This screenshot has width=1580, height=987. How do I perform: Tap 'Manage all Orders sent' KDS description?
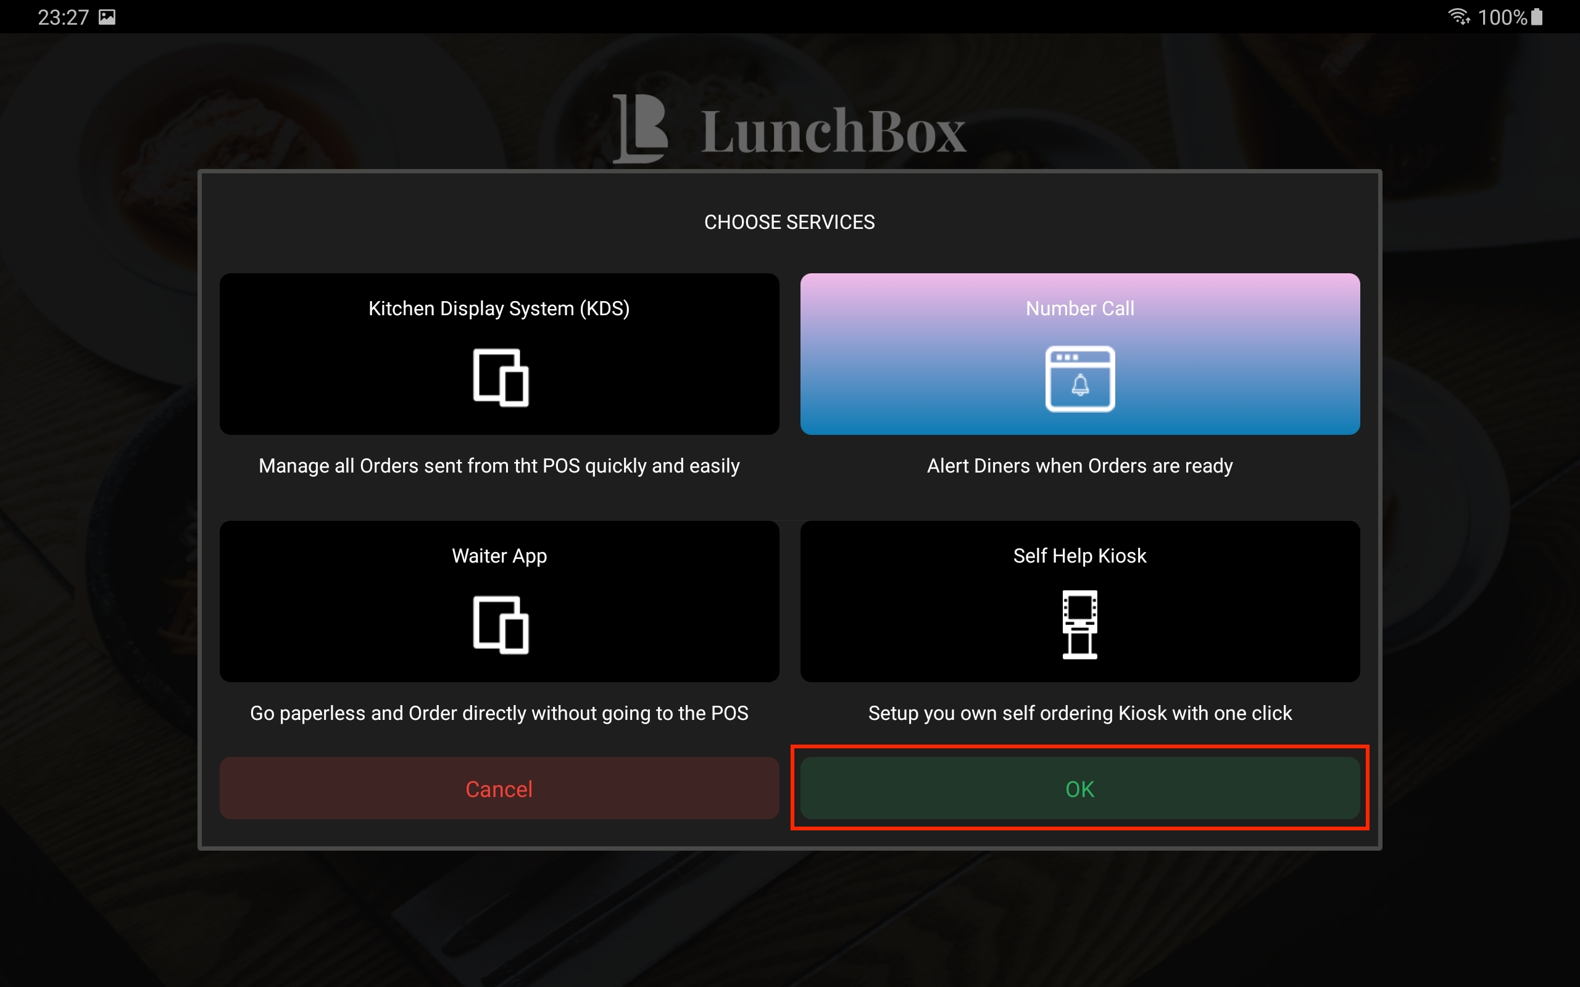point(499,466)
